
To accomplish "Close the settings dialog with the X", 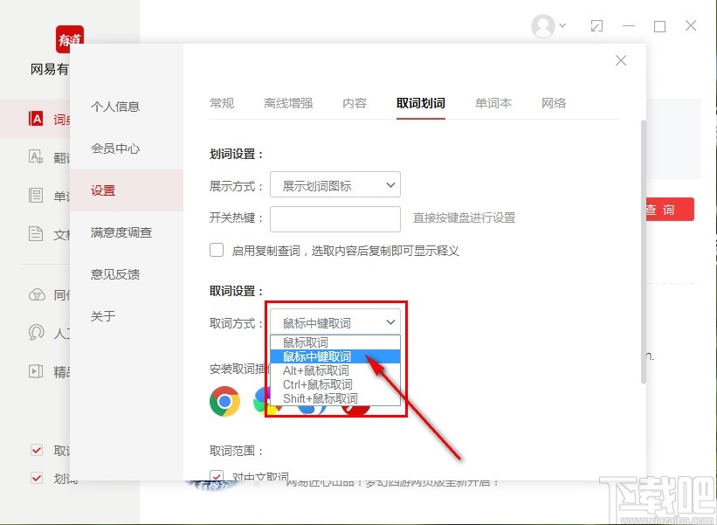I will (x=621, y=60).
